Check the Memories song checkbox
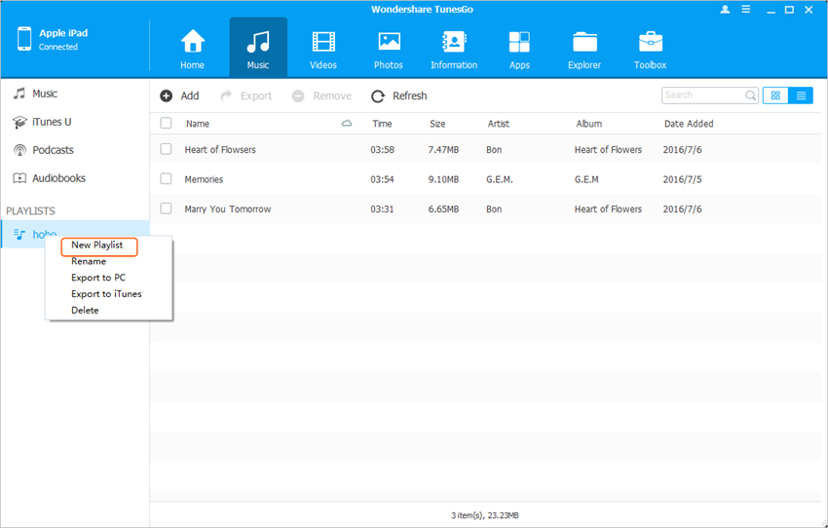 pyautogui.click(x=166, y=179)
